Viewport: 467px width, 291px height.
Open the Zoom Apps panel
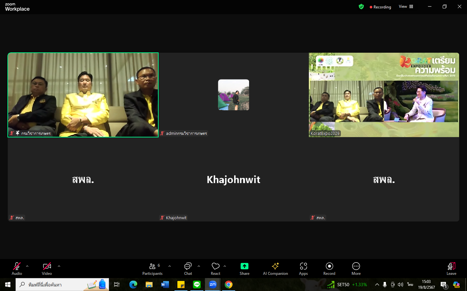303,269
